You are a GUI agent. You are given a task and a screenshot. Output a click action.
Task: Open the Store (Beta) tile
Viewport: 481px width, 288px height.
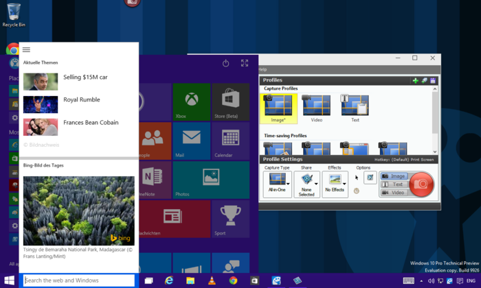pyautogui.click(x=230, y=101)
